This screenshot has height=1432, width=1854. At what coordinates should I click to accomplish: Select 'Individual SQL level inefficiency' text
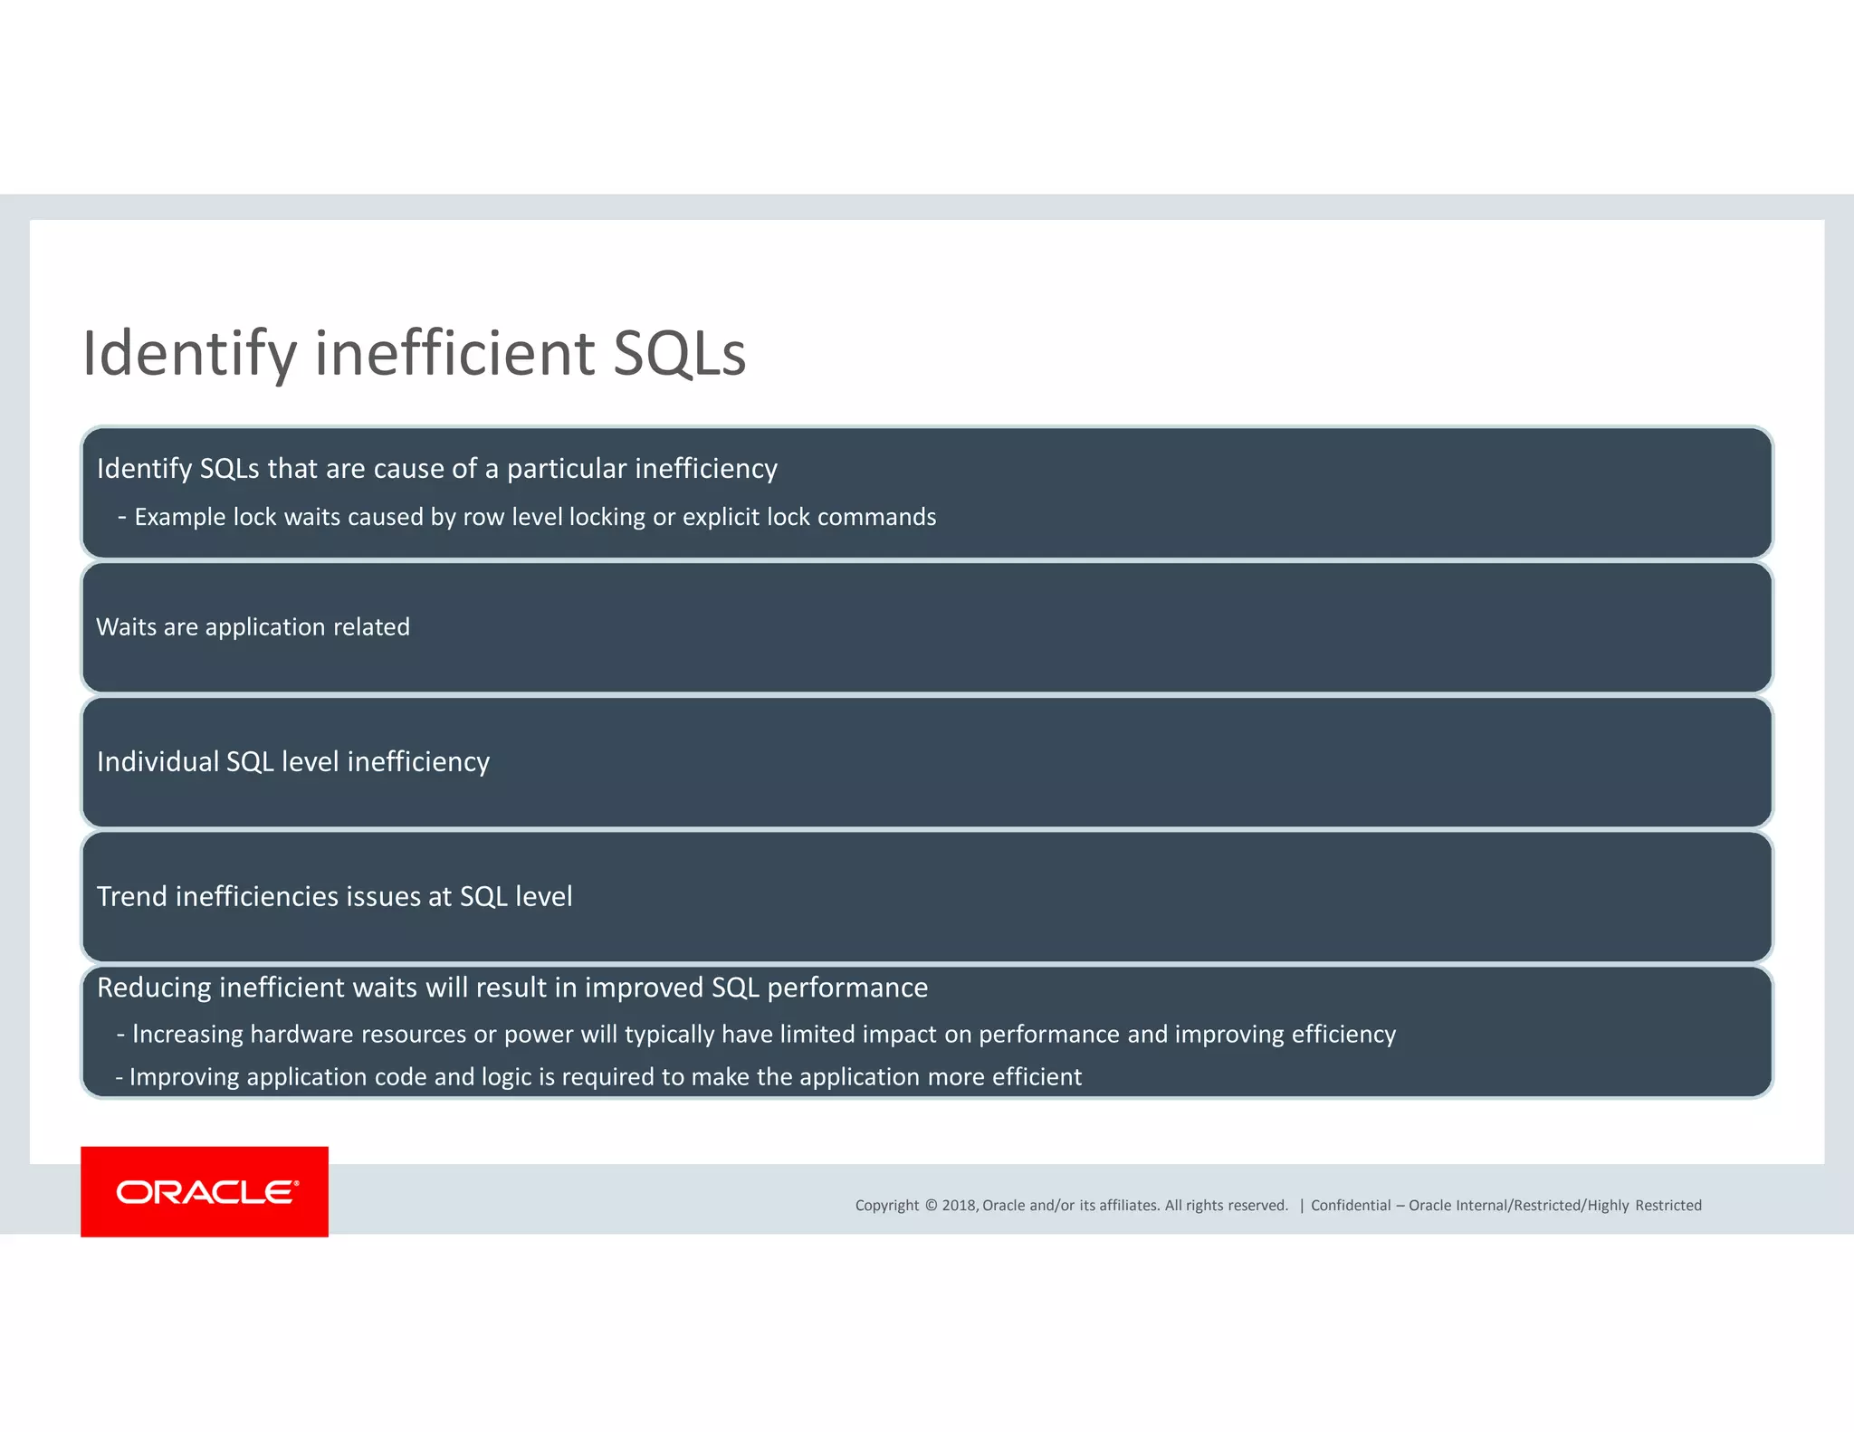coord(293,761)
